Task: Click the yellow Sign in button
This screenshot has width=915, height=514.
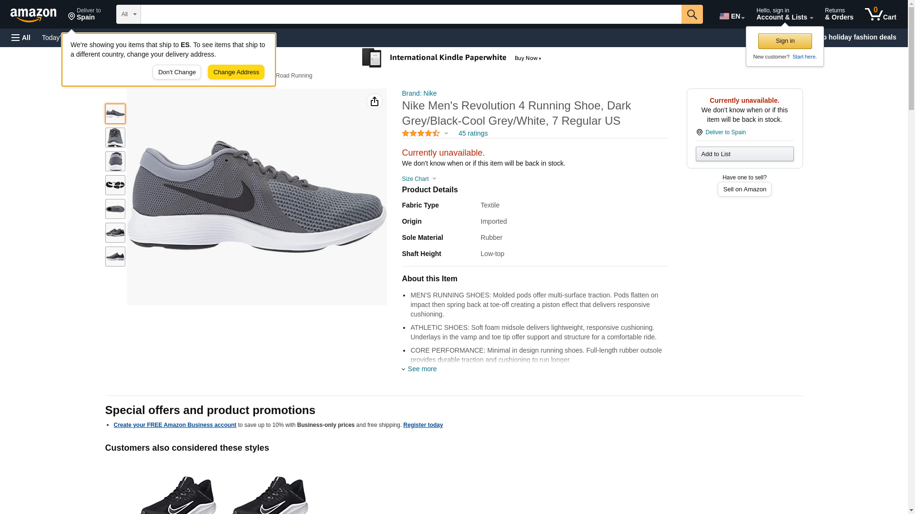Action: point(784,41)
